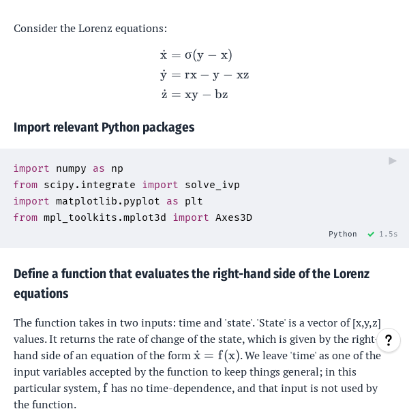Image resolution: width=409 pixels, height=409 pixels.
Task: Click the 'Import relevant Python packages' heading
Action: pyautogui.click(x=104, y=127)
